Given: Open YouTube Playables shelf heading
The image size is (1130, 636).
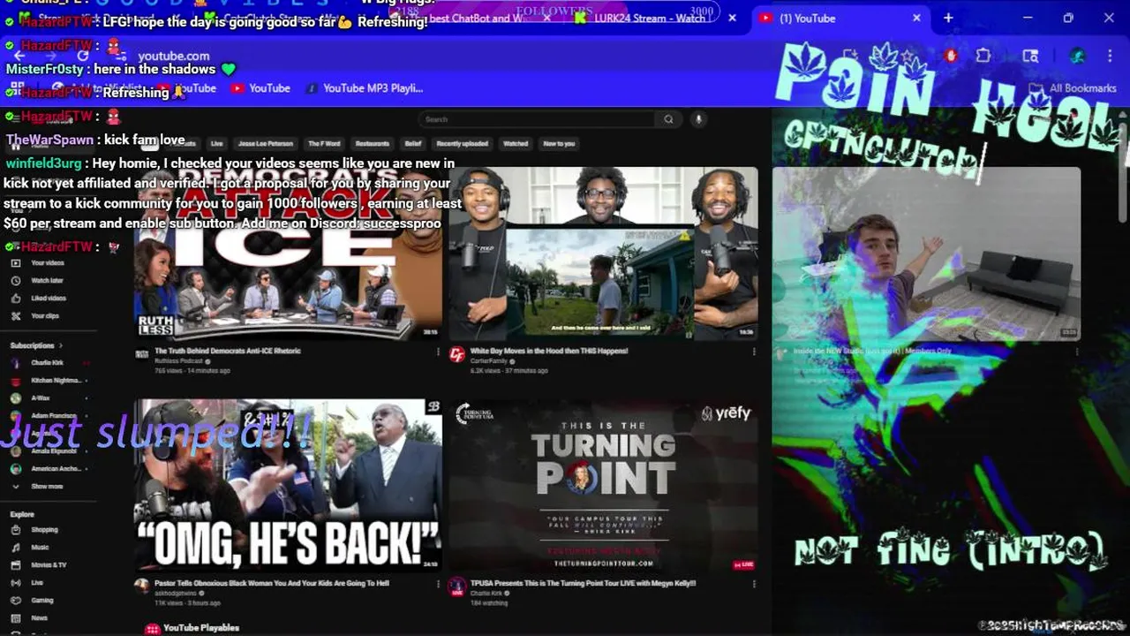Looking at the screenshot, I should click(201, 628).
